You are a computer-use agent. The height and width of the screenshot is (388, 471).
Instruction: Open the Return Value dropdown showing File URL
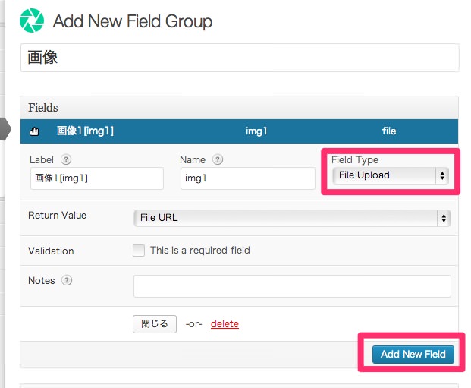click(x=292, y=218)
